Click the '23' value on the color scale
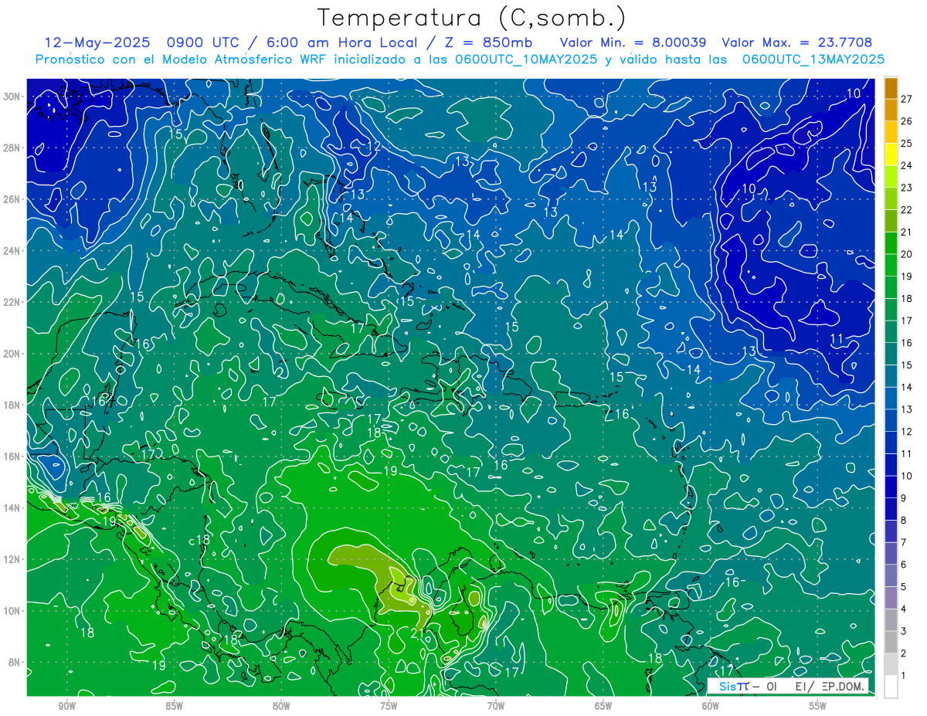 click(x=907, y=187)
